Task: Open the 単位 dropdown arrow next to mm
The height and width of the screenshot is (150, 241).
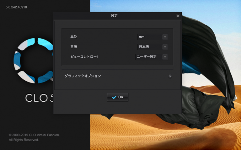Action: (164, 37)
